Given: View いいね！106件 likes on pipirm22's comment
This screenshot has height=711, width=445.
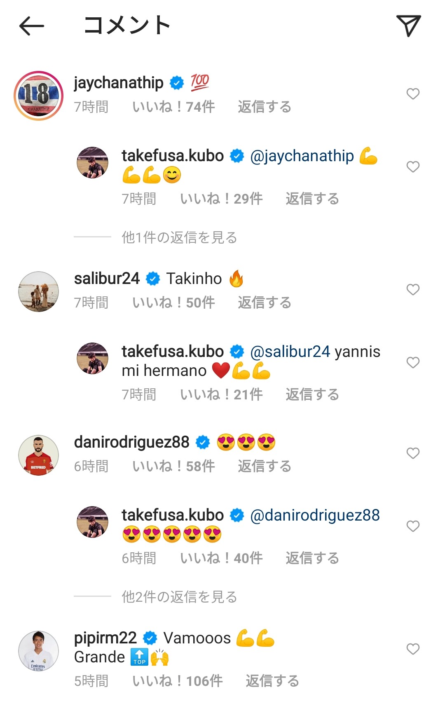Looking at the screenshot, I should [x=178, y=681].
